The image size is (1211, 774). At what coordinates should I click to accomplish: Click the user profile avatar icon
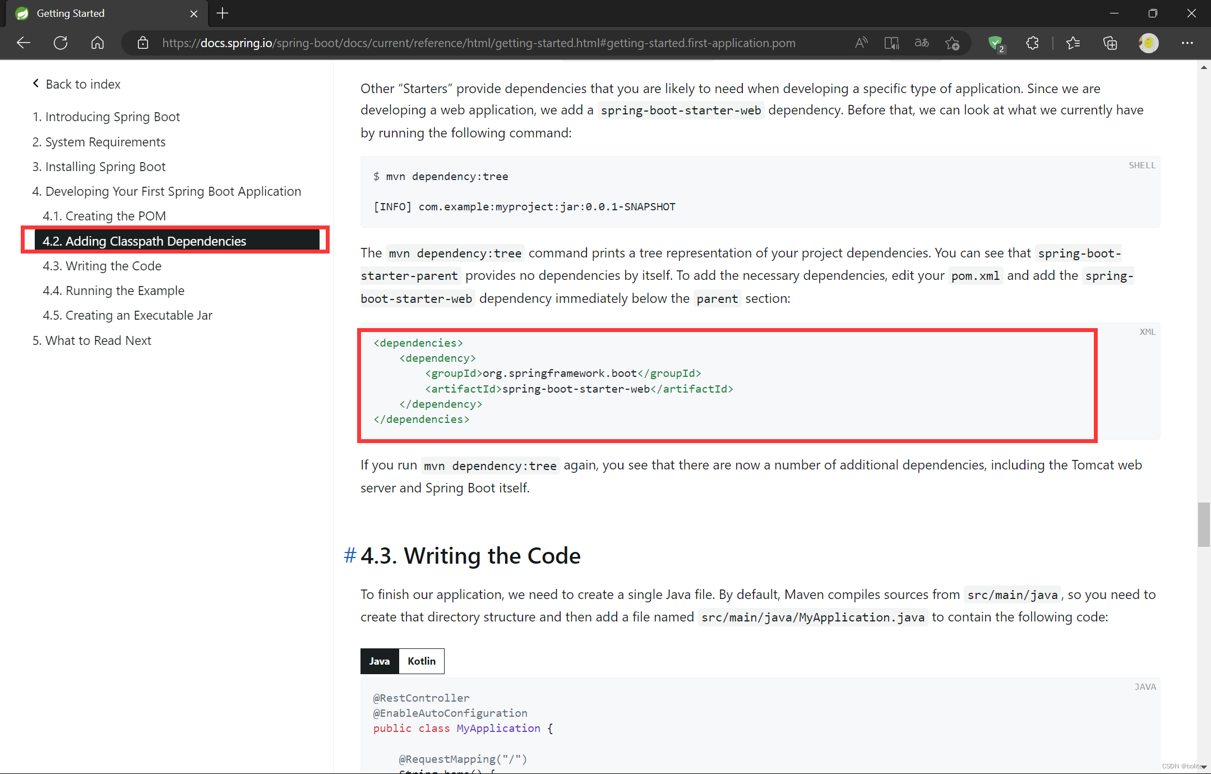point(1148,43)
